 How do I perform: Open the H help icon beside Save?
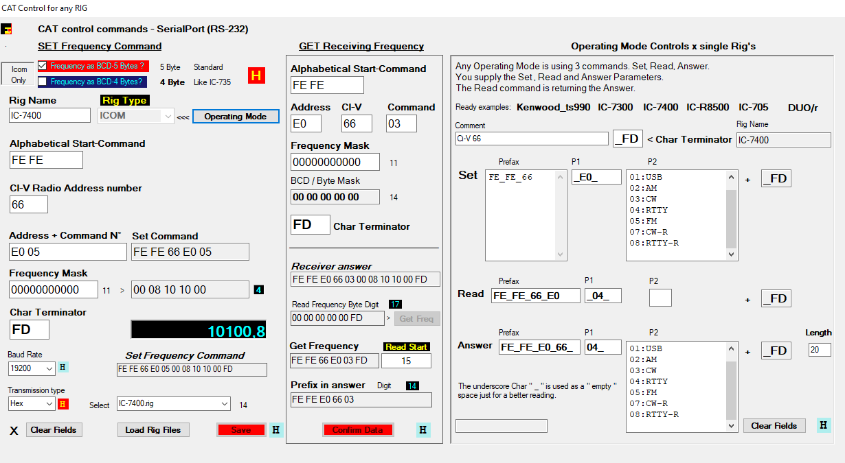[x=276, y=430]
